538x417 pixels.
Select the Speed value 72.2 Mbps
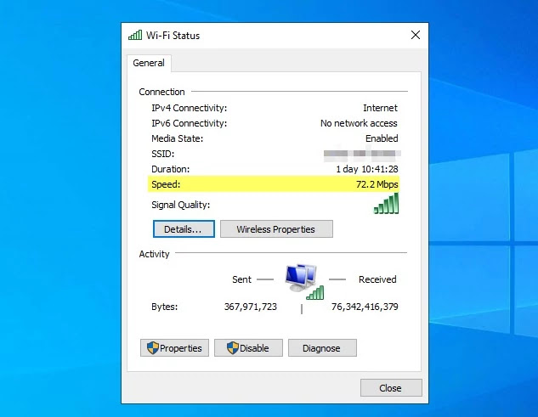[x=377, y=184]
